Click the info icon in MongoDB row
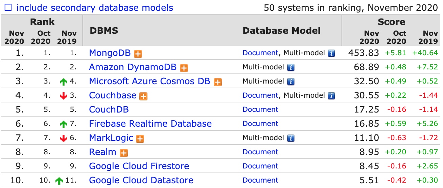Viewport: 443px width, 188px height. tap(331, 53)
